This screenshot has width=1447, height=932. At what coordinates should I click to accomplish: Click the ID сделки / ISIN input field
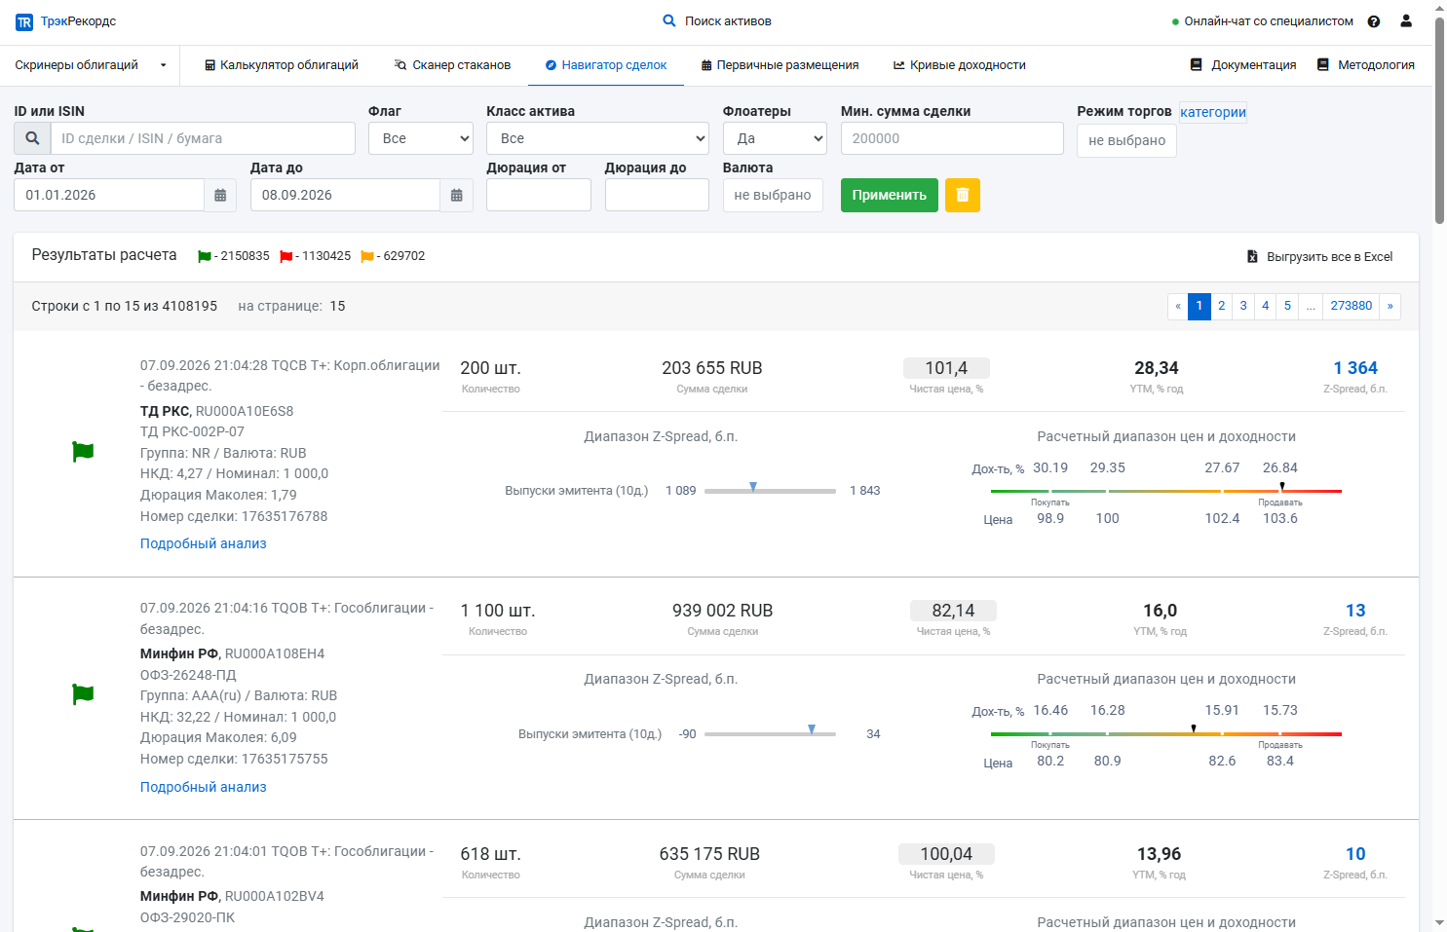[203, 138]
